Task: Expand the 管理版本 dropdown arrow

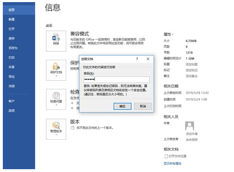Action: pos(56,135)
